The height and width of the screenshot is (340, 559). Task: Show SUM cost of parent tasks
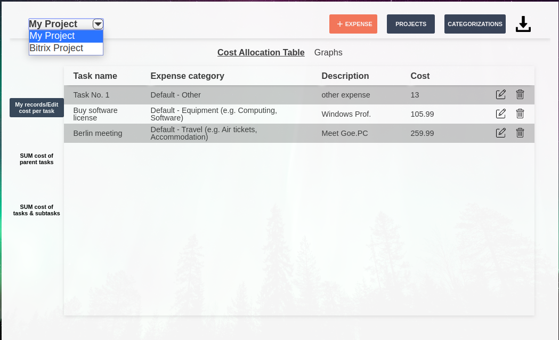[x=37, y=159]
